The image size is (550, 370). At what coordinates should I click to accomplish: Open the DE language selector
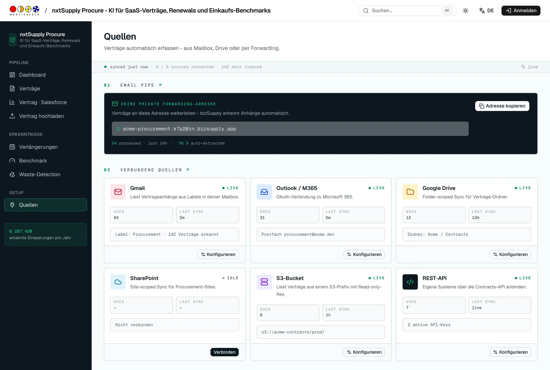click(x=486, y=11)
